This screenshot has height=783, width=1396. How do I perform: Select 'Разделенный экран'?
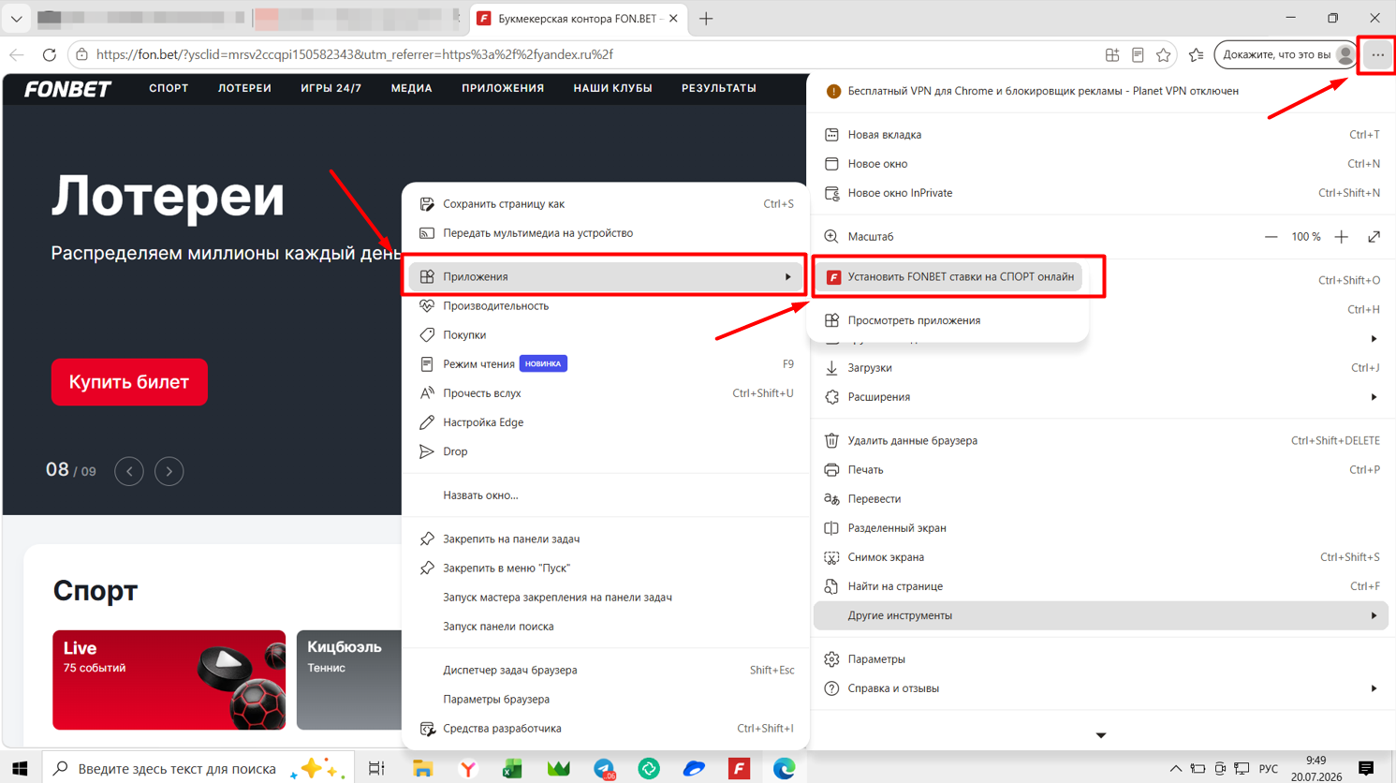tap(1101, 528)
